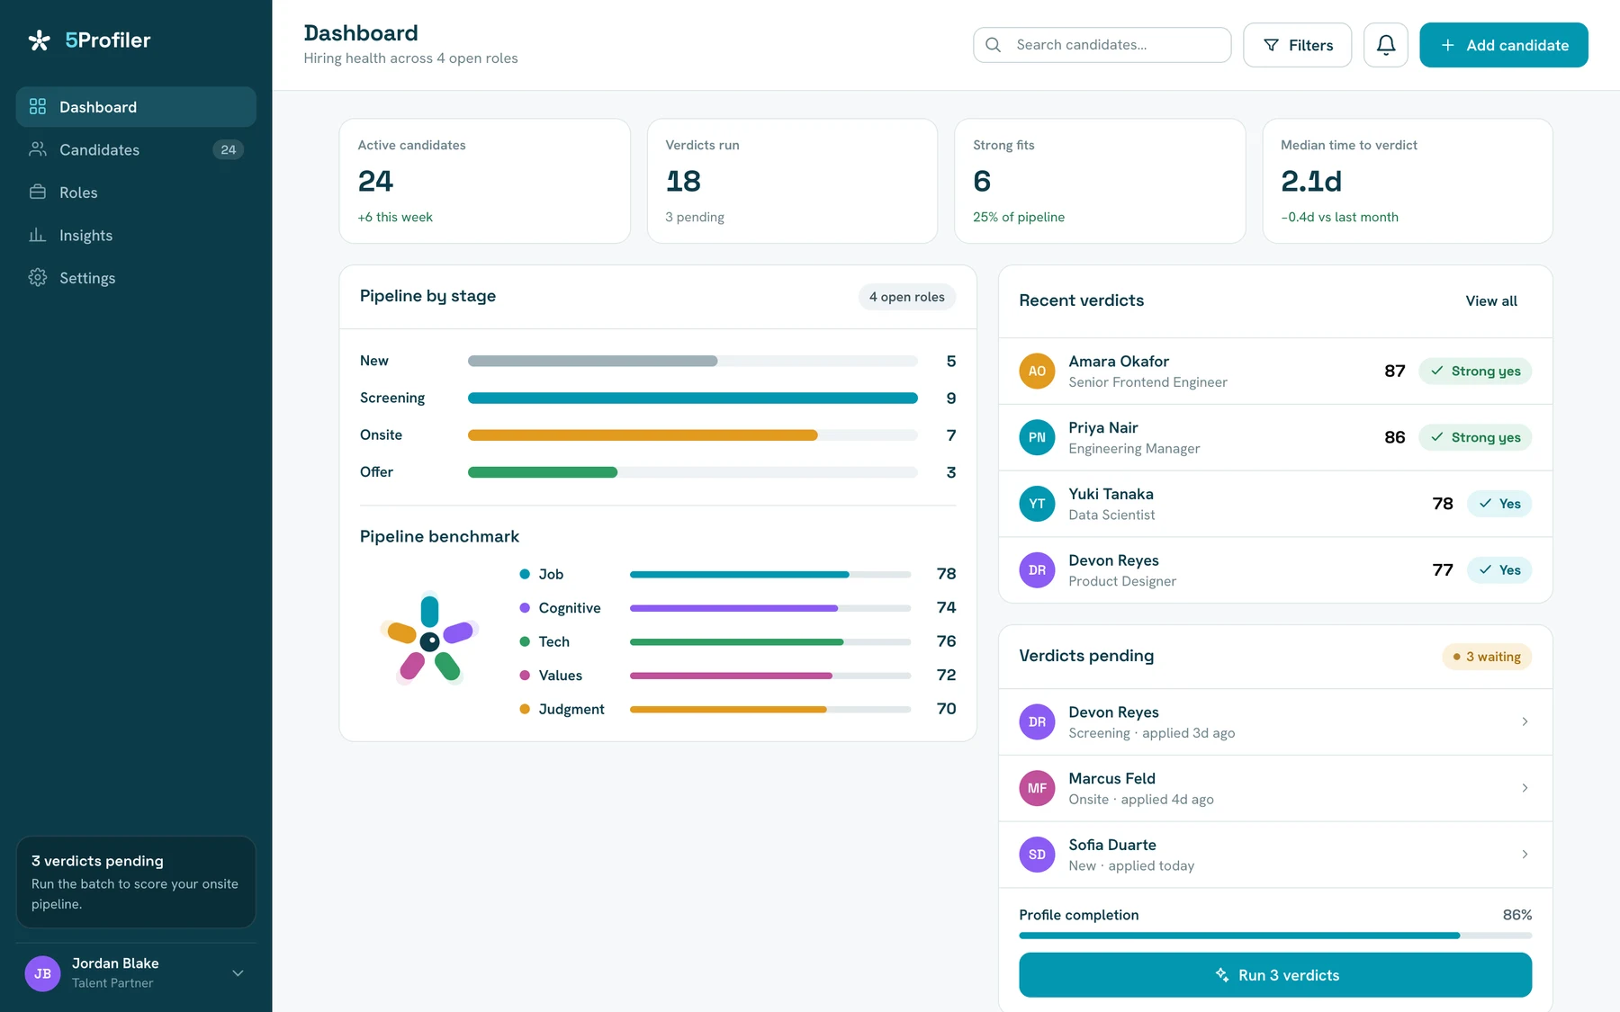Click the sparkle icon on Run 3 verdicts
Screen dimensions: 1620x1012
click(1222, 975)
